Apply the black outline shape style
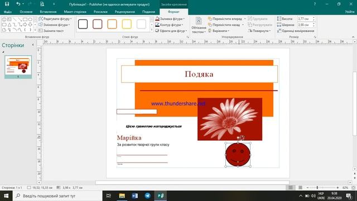 pos(83,24)
